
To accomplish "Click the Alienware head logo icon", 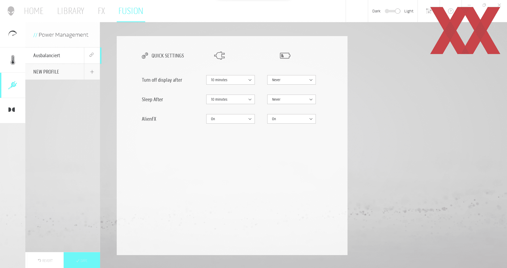I will point(11,11).
